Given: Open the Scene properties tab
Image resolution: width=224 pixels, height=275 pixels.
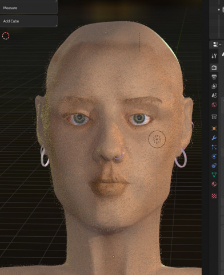Looking at the screenshot, I should 214,95.
